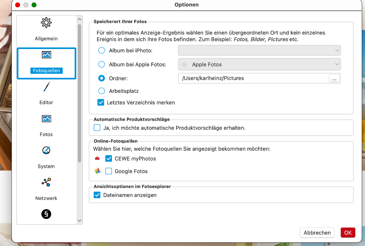Viewport: 365px width, 246px height.
Task: Click the Abbrechen button
Action: [317, 233]
